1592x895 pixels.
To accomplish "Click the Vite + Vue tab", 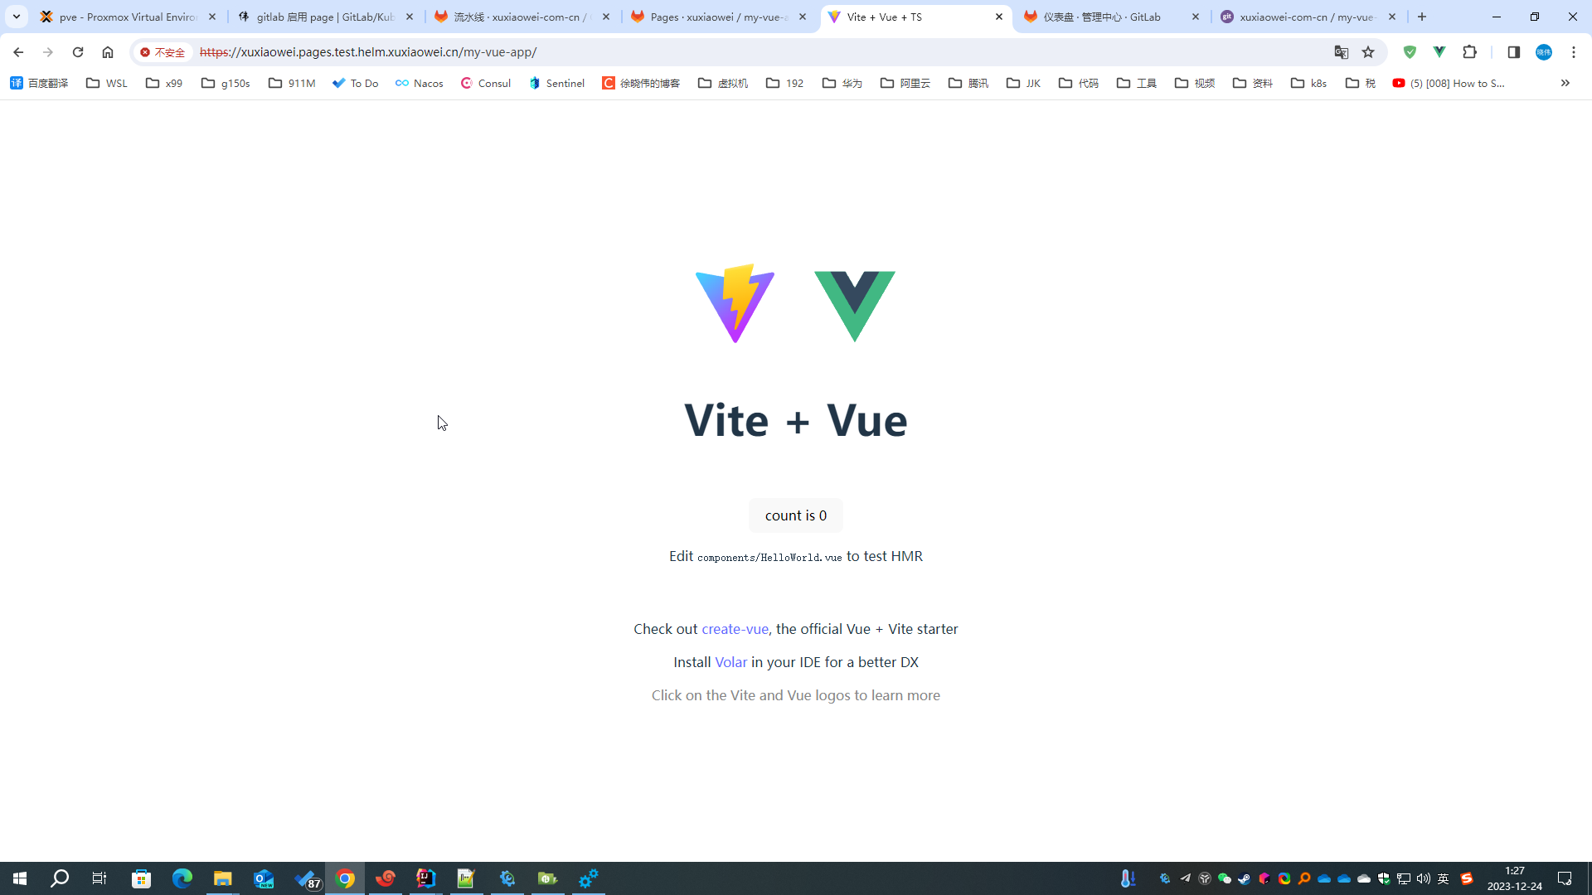I will pyautogui.click(x=917, y=17).
